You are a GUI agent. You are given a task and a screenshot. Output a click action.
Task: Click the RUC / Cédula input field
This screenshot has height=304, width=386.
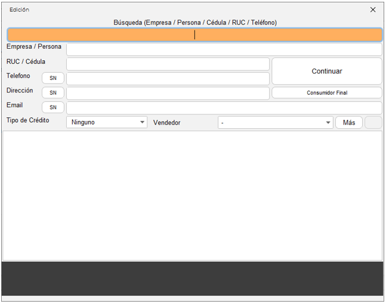(x=168, y=64)
